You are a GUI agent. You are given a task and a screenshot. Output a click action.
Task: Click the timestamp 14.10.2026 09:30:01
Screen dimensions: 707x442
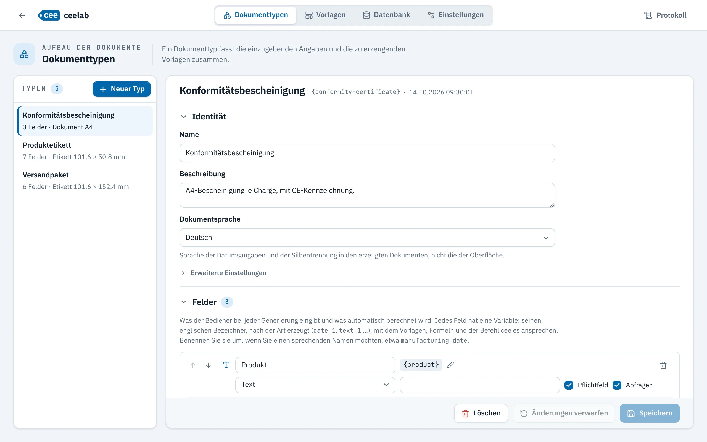441,92
